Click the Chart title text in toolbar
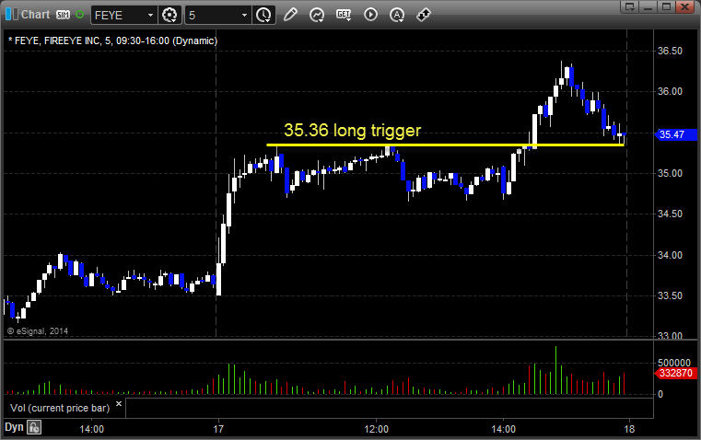701x440 pixels. [x=36, y=15]
